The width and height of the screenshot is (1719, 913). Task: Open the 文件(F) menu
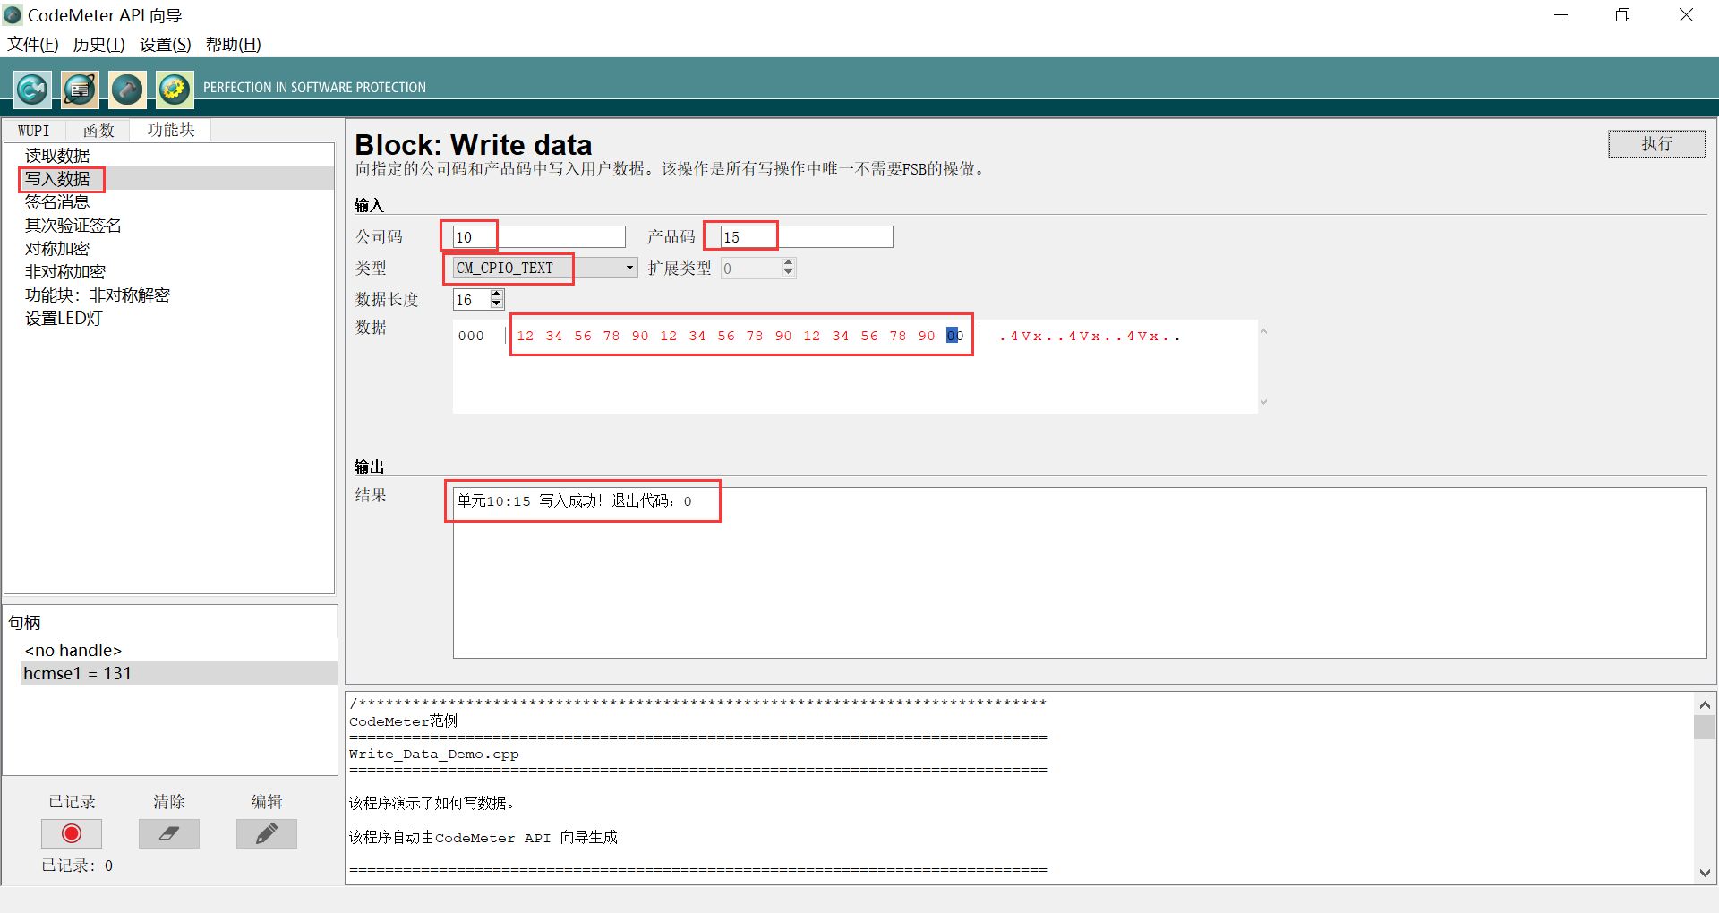pyautogui.click(x=33, y=44)
